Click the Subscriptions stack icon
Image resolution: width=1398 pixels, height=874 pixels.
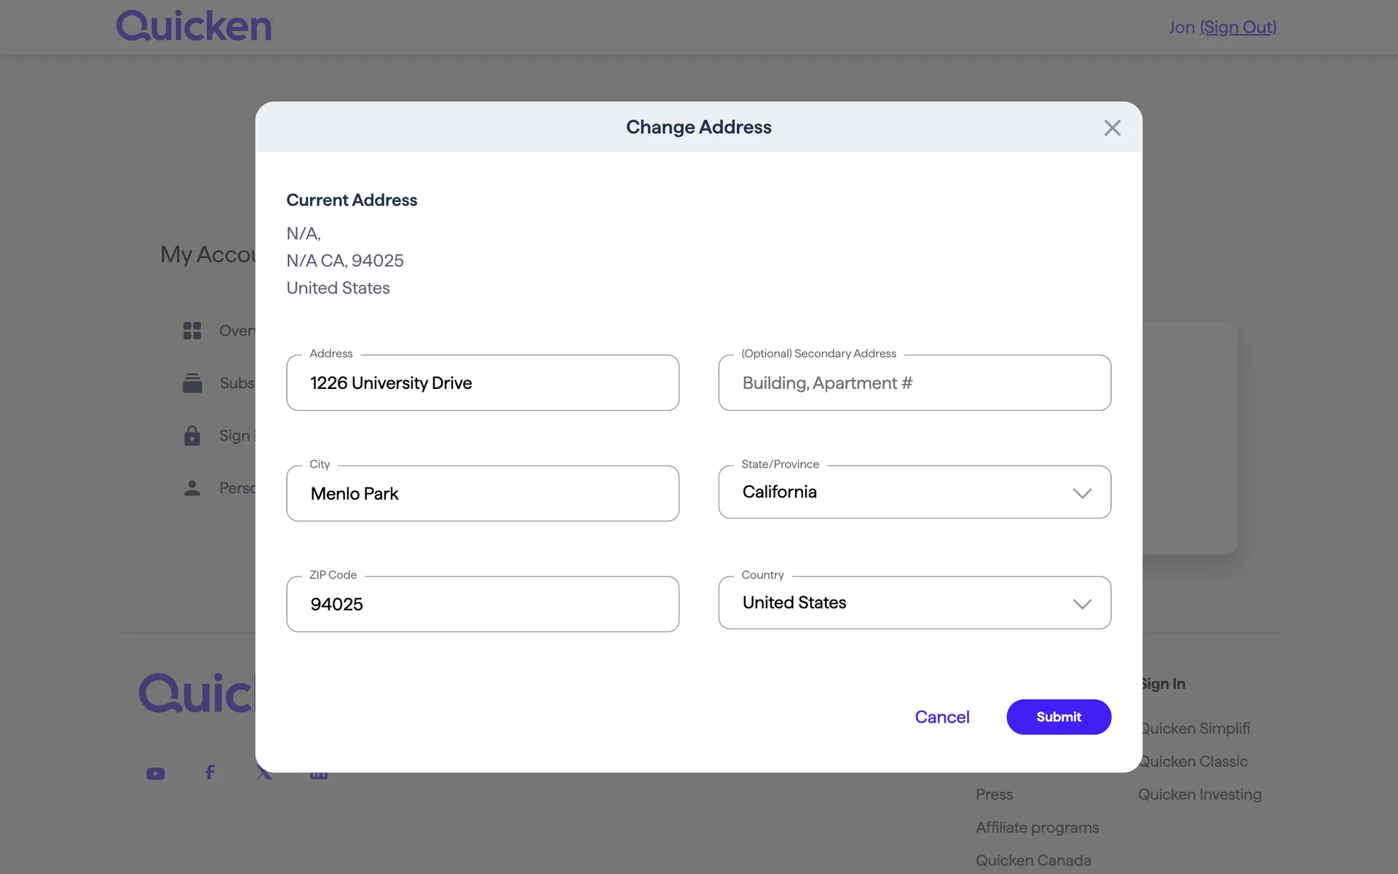pyautogui.click(x=192, y=383)
